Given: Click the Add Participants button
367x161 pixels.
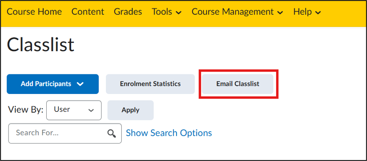Looking at the screenshot, I should point(53,84).
